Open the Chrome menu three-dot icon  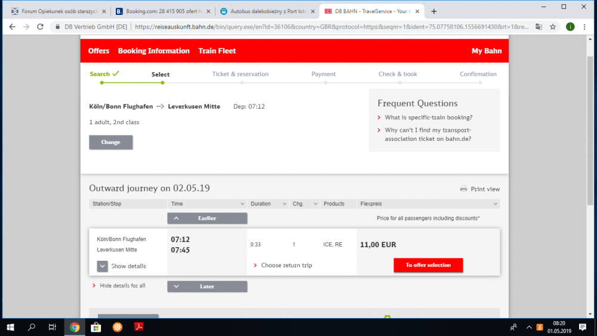coord(586,27)
